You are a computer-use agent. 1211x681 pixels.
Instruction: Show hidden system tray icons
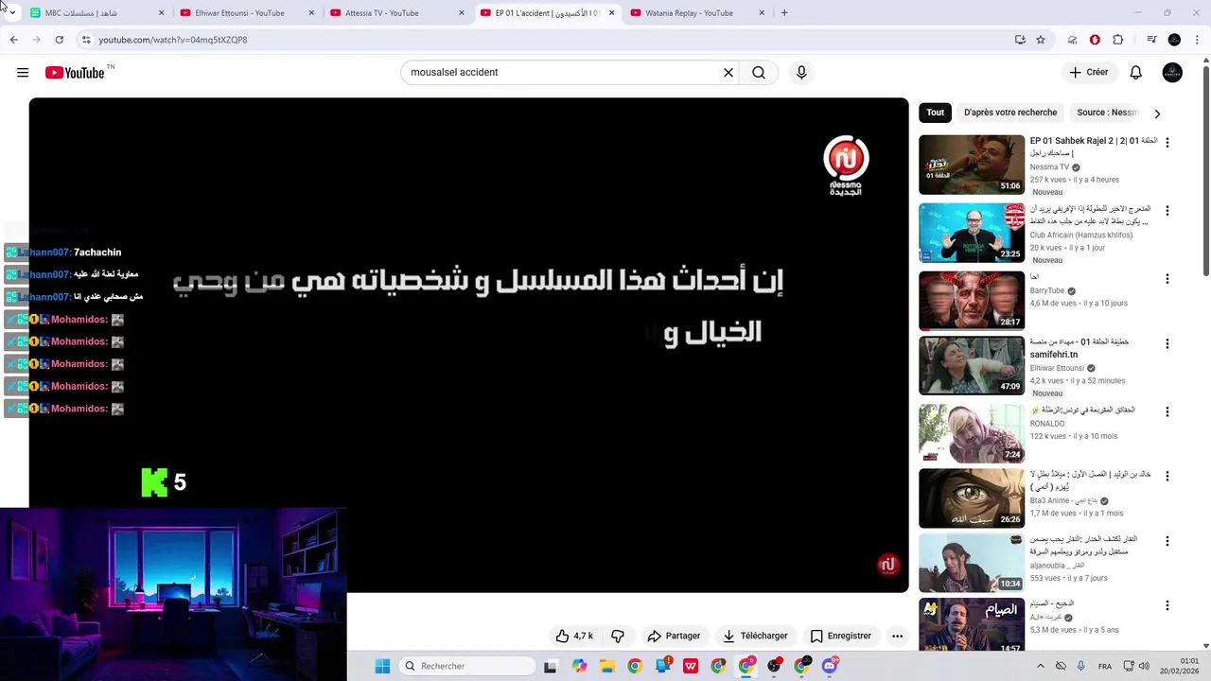pyautogui.click(x=1040, y=666)
